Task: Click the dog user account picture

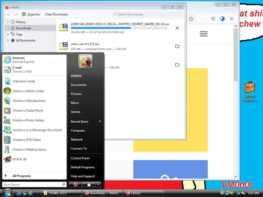Action: tap(86, 61)
